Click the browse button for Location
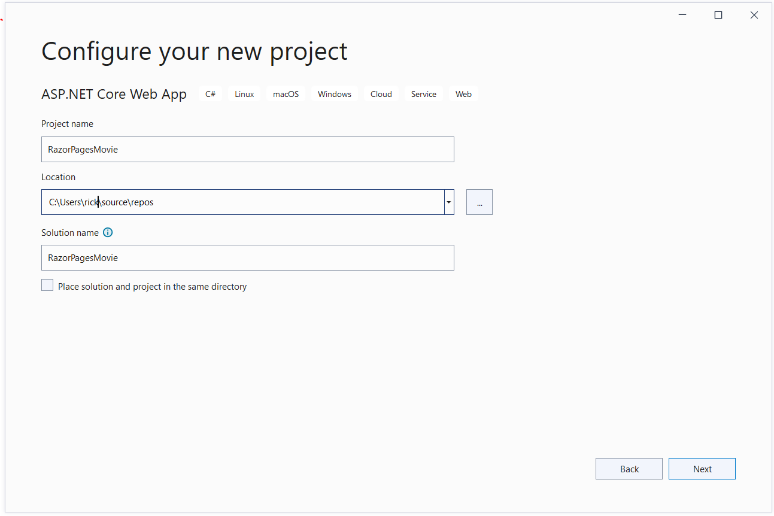 (x=479, y=202)
